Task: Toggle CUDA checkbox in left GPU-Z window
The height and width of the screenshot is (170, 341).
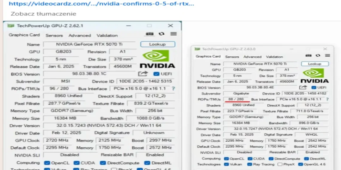Action: 76,163
